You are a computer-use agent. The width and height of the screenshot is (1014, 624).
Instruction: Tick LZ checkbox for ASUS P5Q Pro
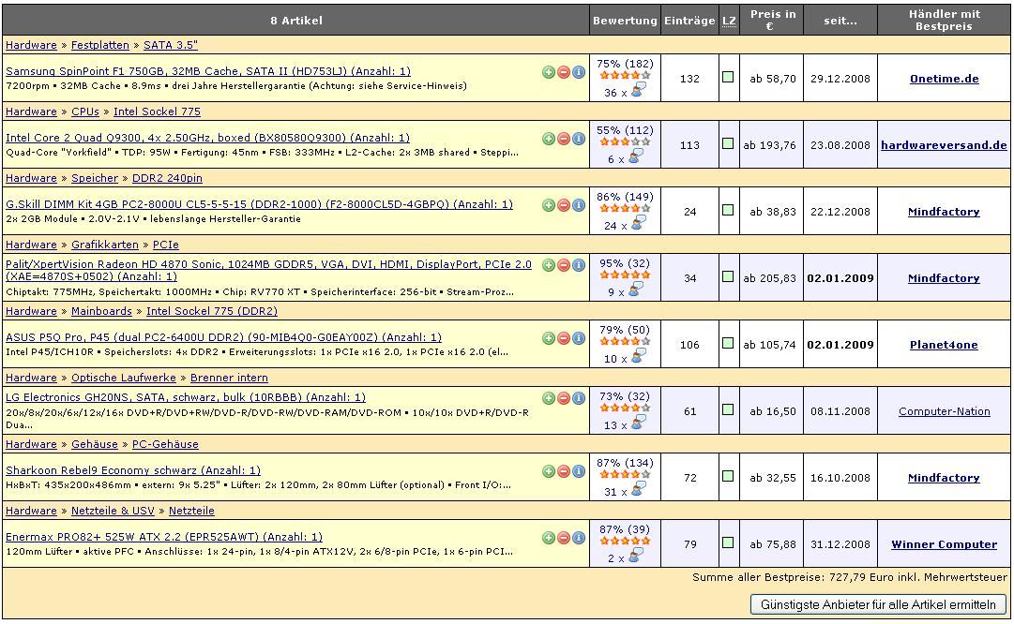(x=728, y=343)
